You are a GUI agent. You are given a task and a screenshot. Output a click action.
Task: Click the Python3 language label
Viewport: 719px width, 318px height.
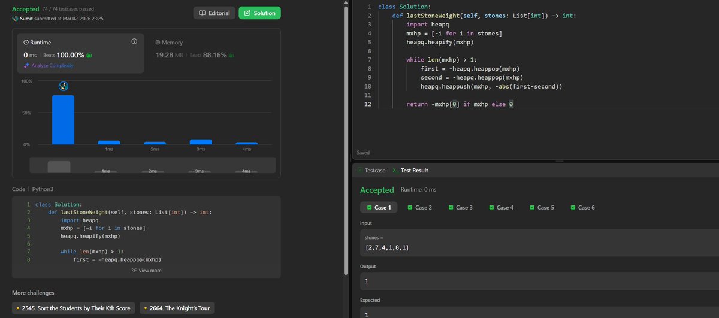(x=43, y=189)
